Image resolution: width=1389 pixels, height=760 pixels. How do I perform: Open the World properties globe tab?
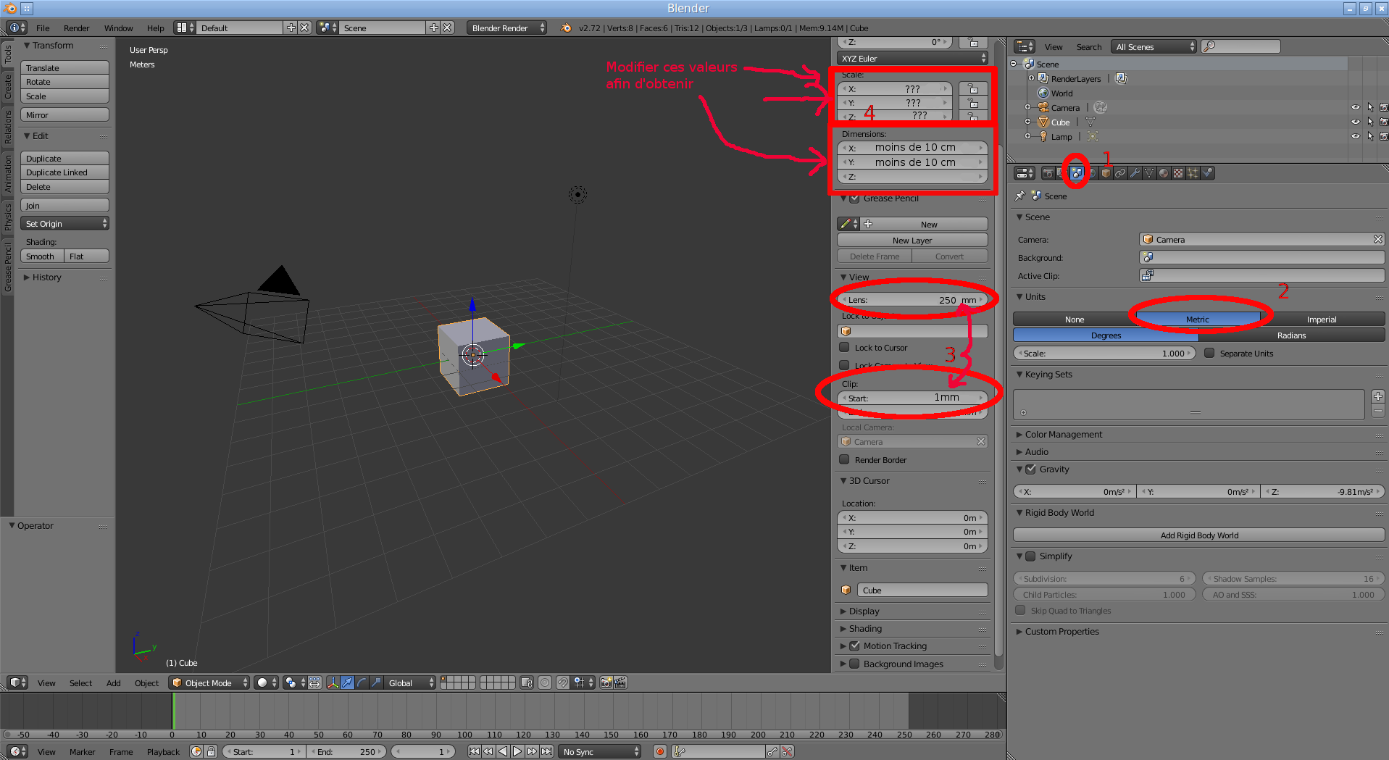pyautogui.click(x=1091, y=173)
